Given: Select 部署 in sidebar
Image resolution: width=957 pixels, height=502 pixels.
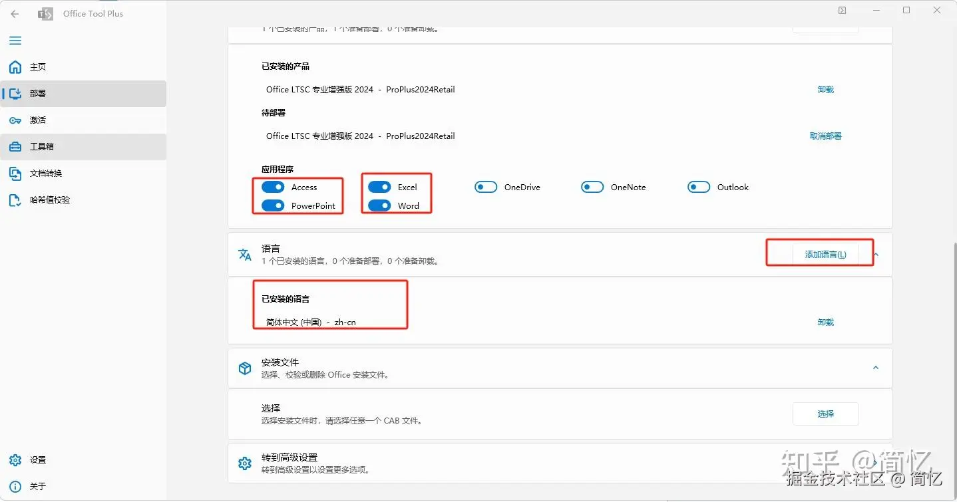Looking at the screenshot, I should (x=83, y=94).
